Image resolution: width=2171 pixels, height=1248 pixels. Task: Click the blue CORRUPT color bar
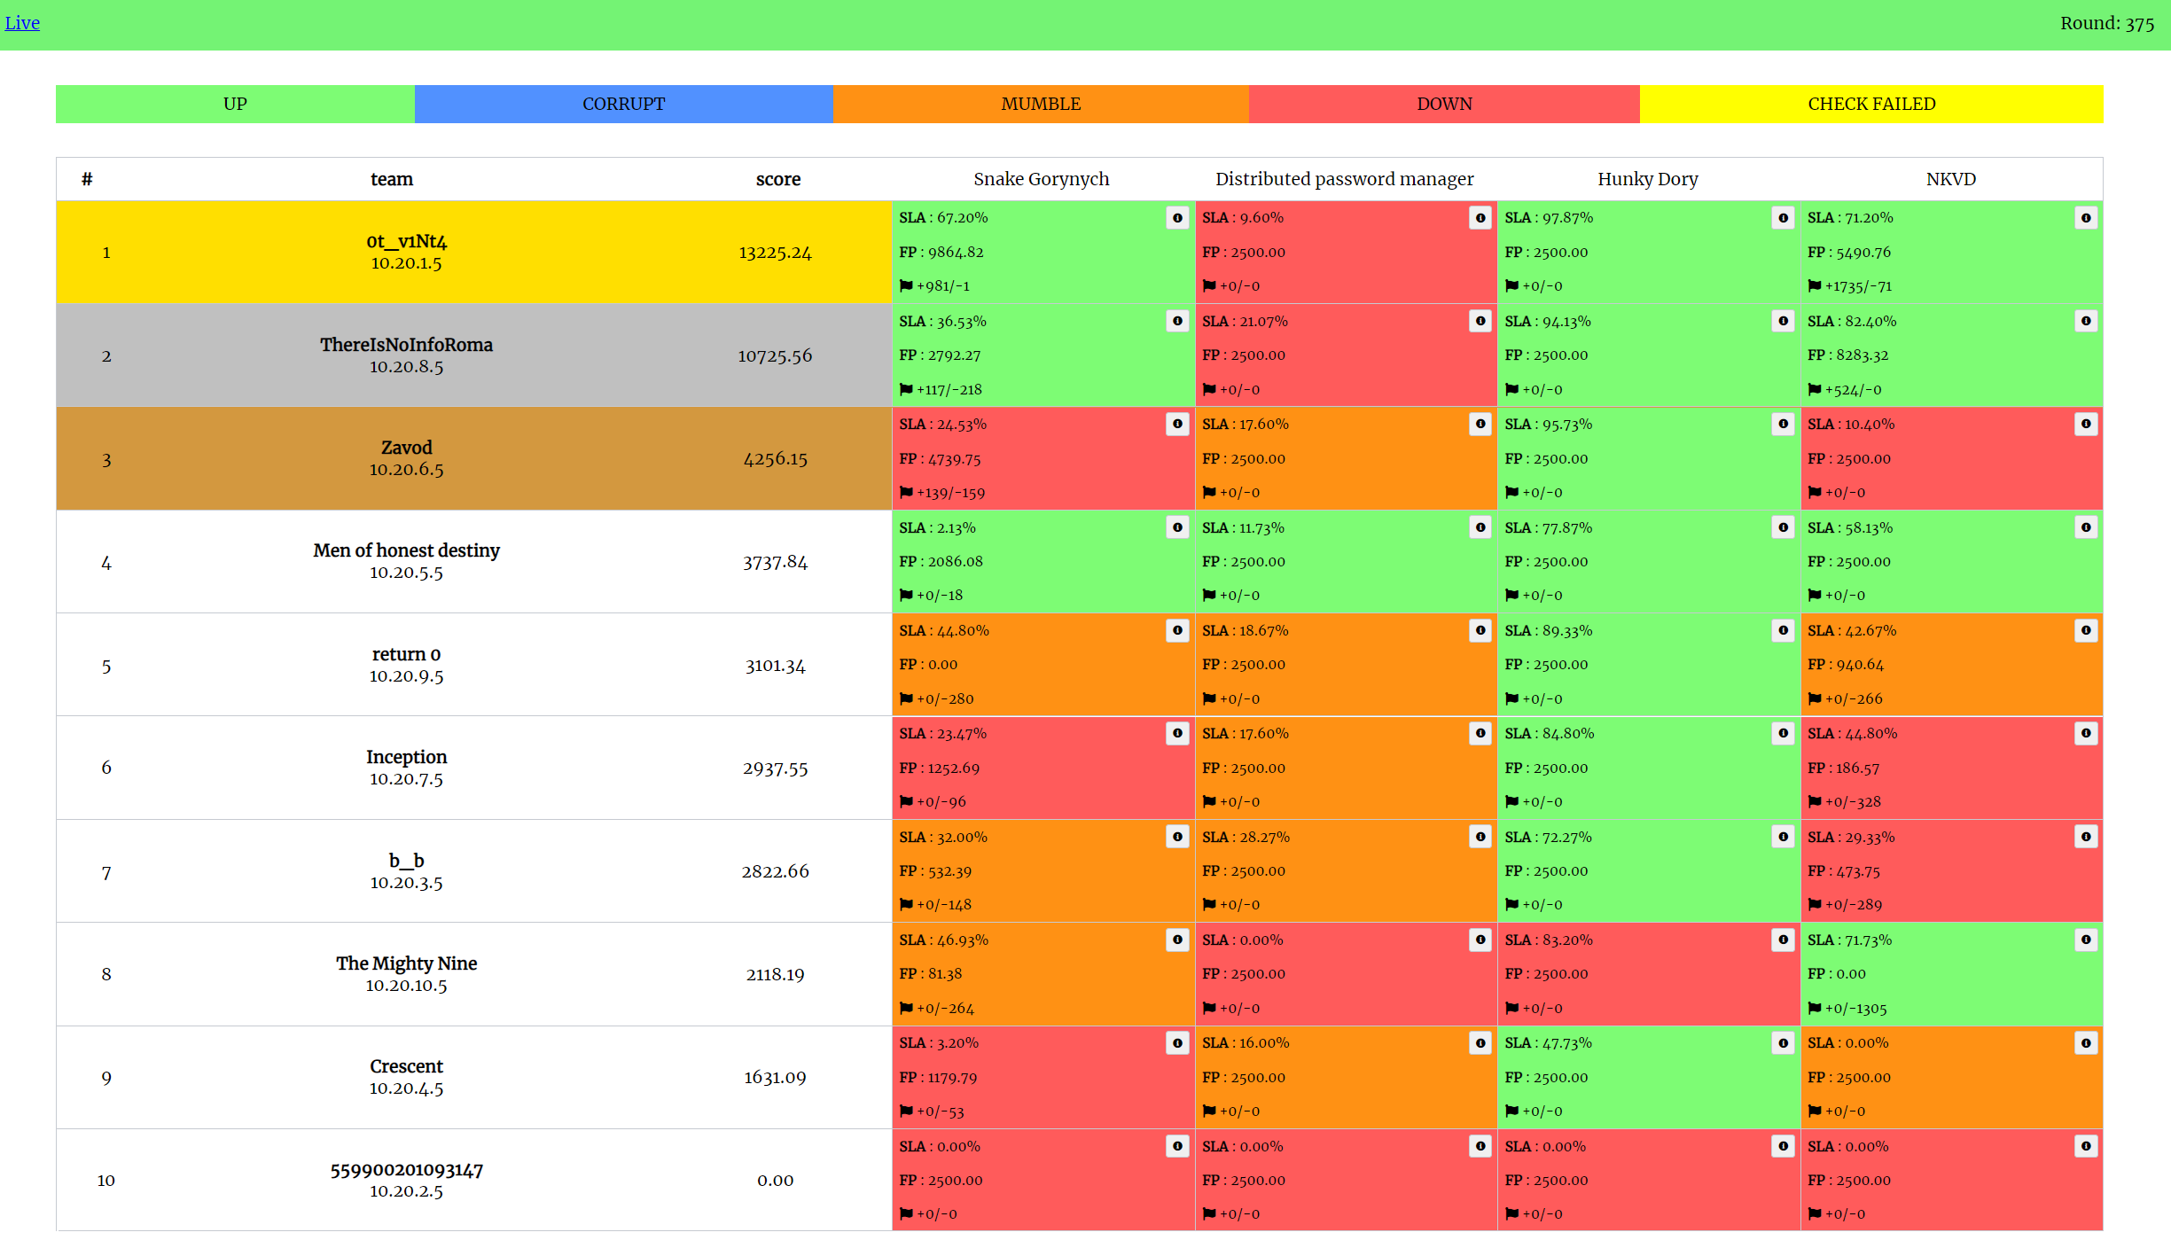pos(623,104)
